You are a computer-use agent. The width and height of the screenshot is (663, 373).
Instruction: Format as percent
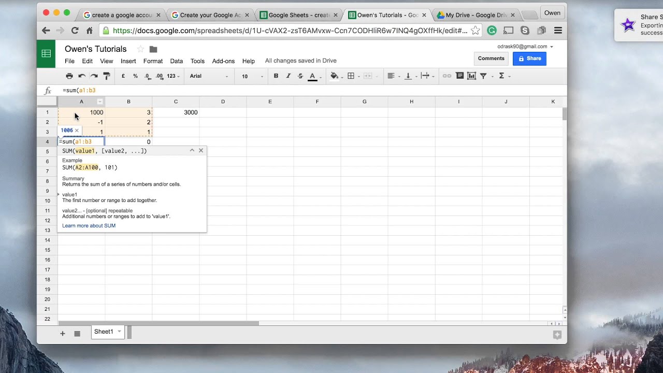135,76
